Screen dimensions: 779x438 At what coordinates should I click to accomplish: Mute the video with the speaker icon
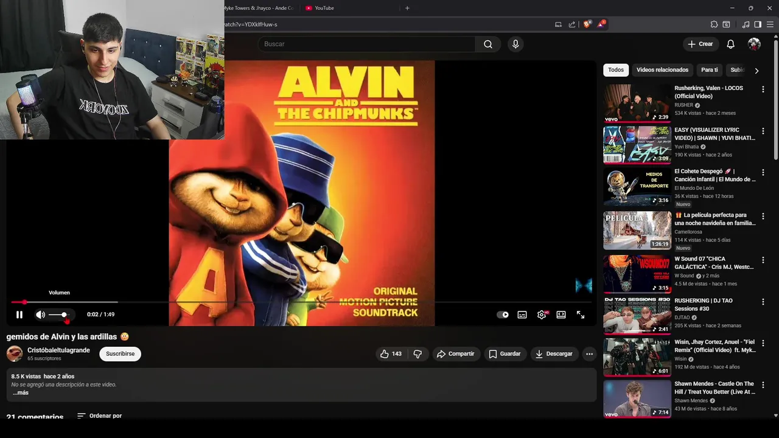click(40, 315)
